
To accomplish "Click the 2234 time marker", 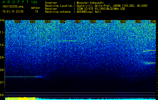I will tap(63, 21).
